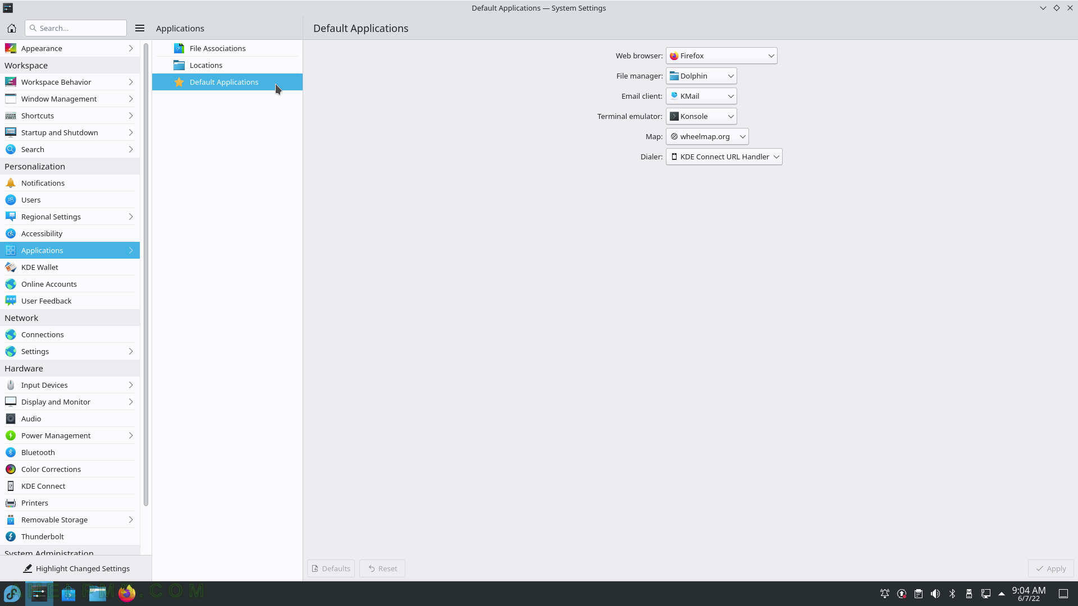Click the Defaults button
The height and width of the screenshot is (606, 1078).
(x=331, y=568)
